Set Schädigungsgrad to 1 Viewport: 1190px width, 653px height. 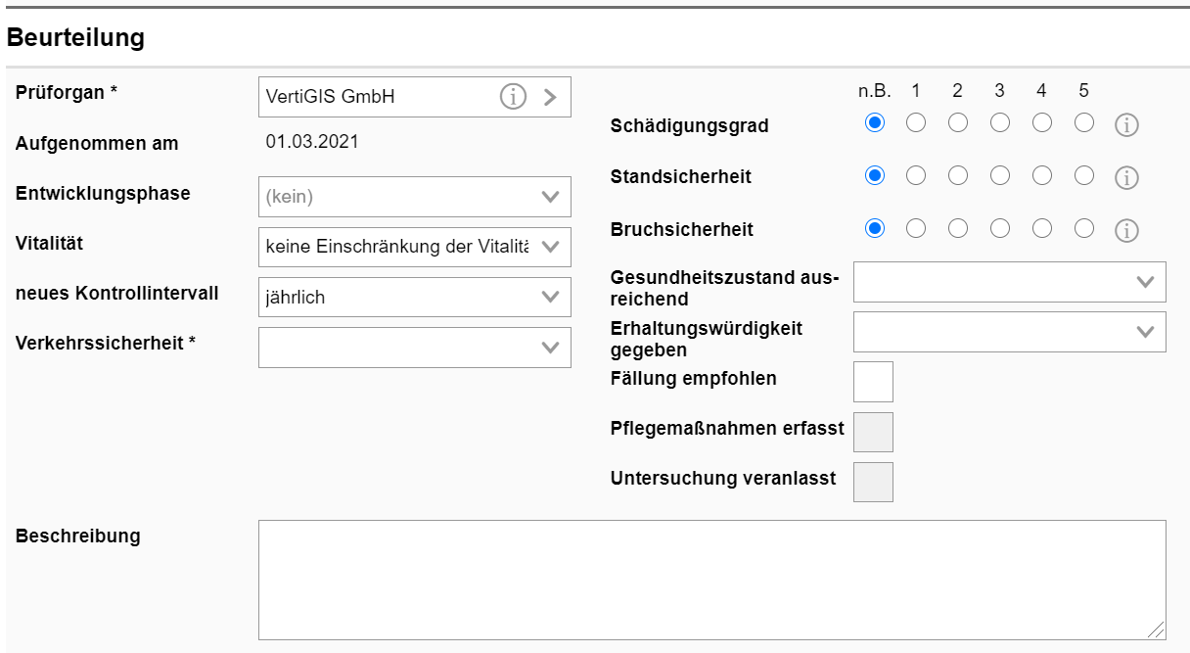pos(916,123)
